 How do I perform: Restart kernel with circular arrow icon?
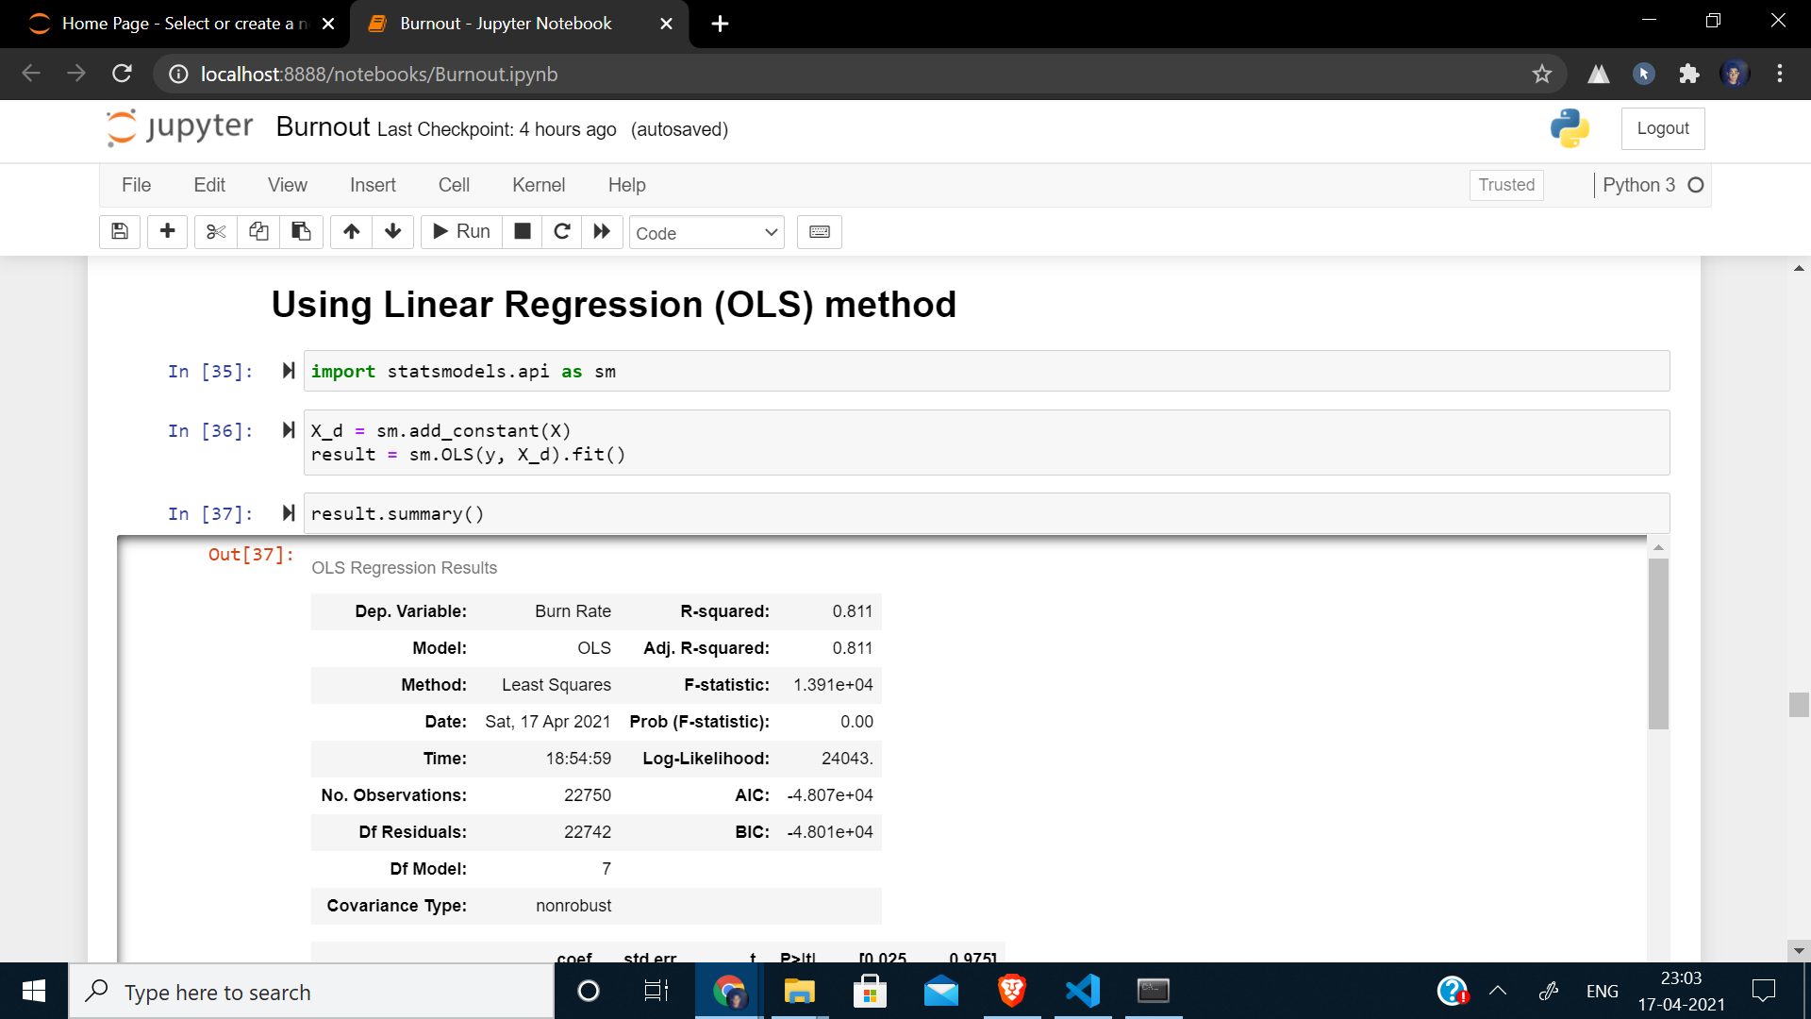coord(562,232)
